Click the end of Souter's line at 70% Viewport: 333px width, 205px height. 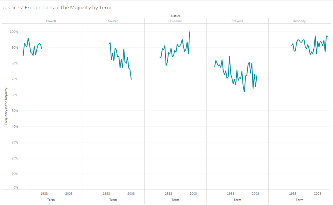tap(131, 79)
